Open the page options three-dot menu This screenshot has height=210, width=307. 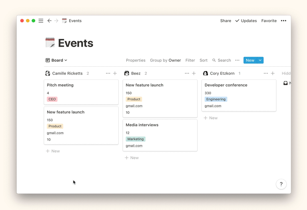(283, 21)
